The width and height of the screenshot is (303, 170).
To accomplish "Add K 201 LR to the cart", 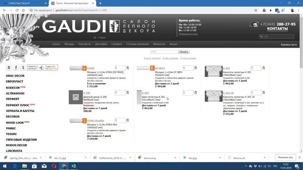I will [x=264, y=93].
